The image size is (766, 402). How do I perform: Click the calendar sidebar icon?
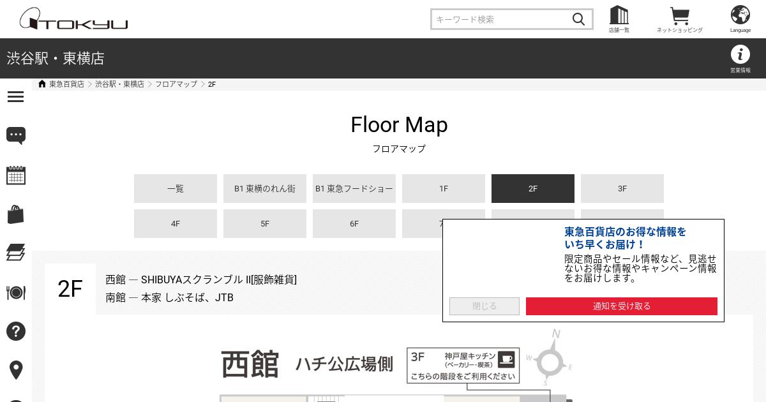16,175
